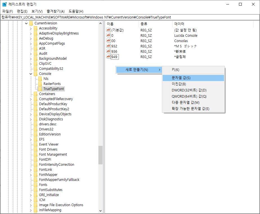
Task: Sort values by the 종류 column header
Action: pos(155,24)
